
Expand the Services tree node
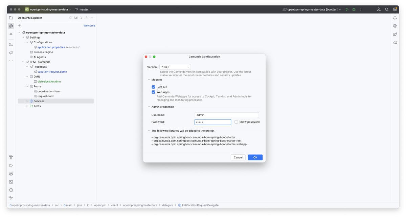pyautogui.click(x=27, y=101)
